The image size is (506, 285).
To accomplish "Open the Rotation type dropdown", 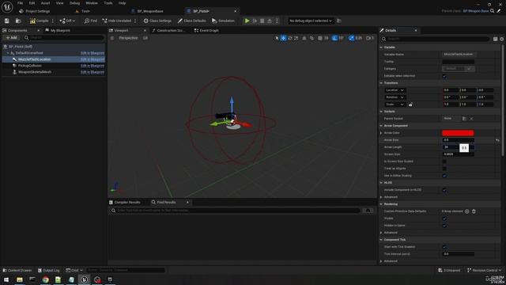I will coord(395,97).
